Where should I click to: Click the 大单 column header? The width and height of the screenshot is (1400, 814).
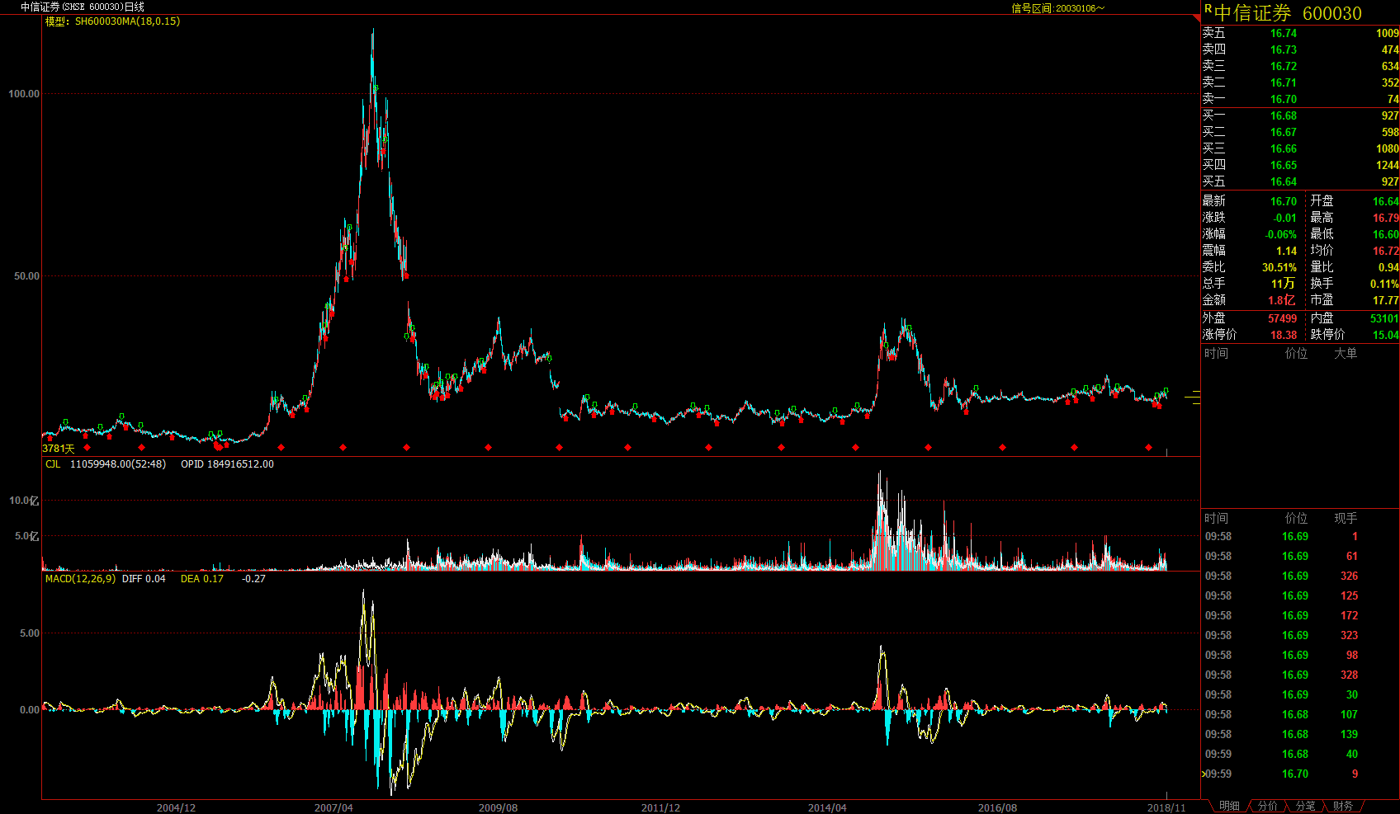[1346, 353]
